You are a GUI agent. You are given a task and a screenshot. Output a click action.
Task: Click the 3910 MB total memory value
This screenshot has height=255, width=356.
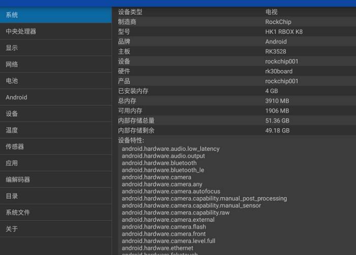pyautogui.click(x=277, y=101)
